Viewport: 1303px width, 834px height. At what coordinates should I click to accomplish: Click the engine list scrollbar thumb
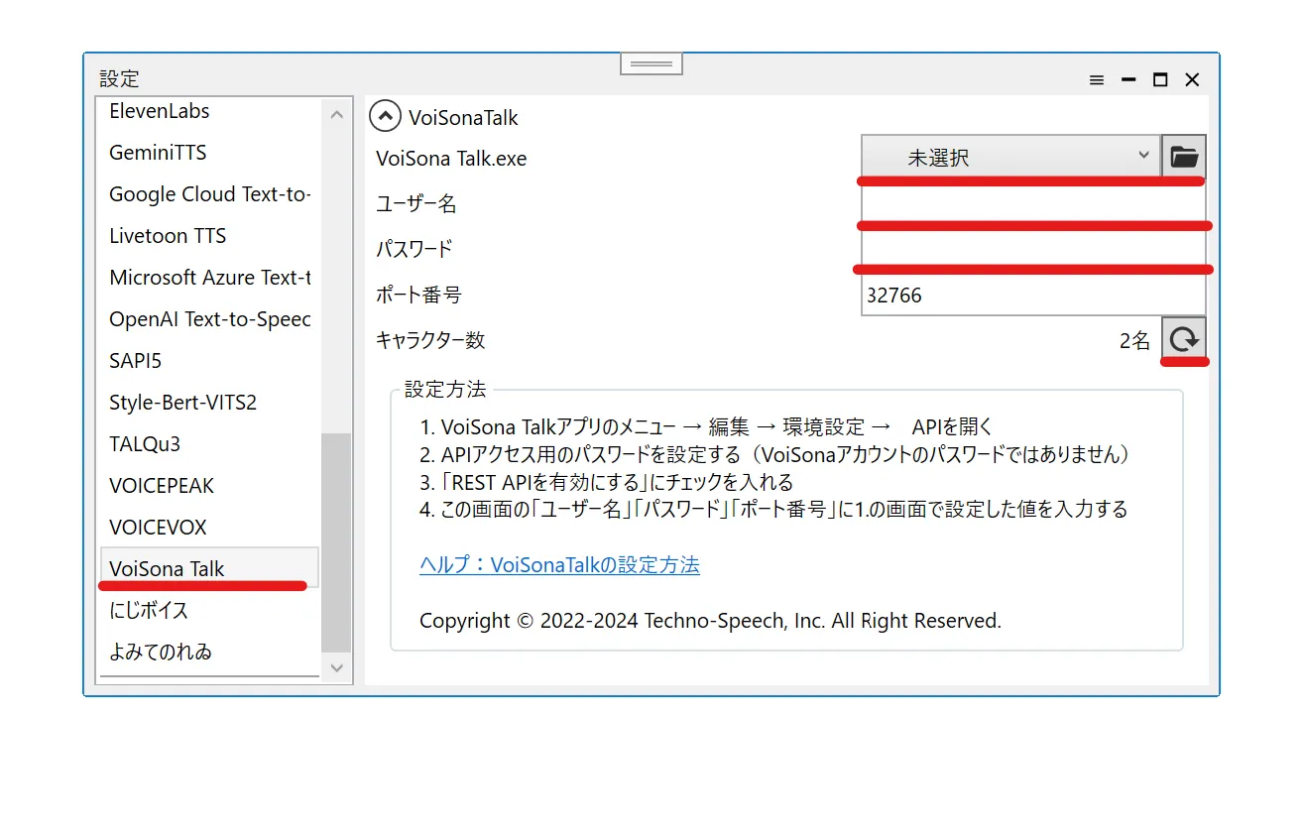(x=336, y=542)
